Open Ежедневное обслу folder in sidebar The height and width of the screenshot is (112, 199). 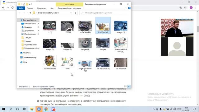[32, 48]
